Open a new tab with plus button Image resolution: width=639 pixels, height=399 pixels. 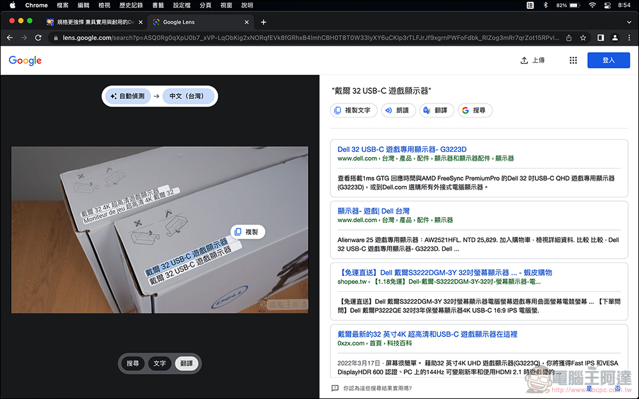tap(263, 22)
